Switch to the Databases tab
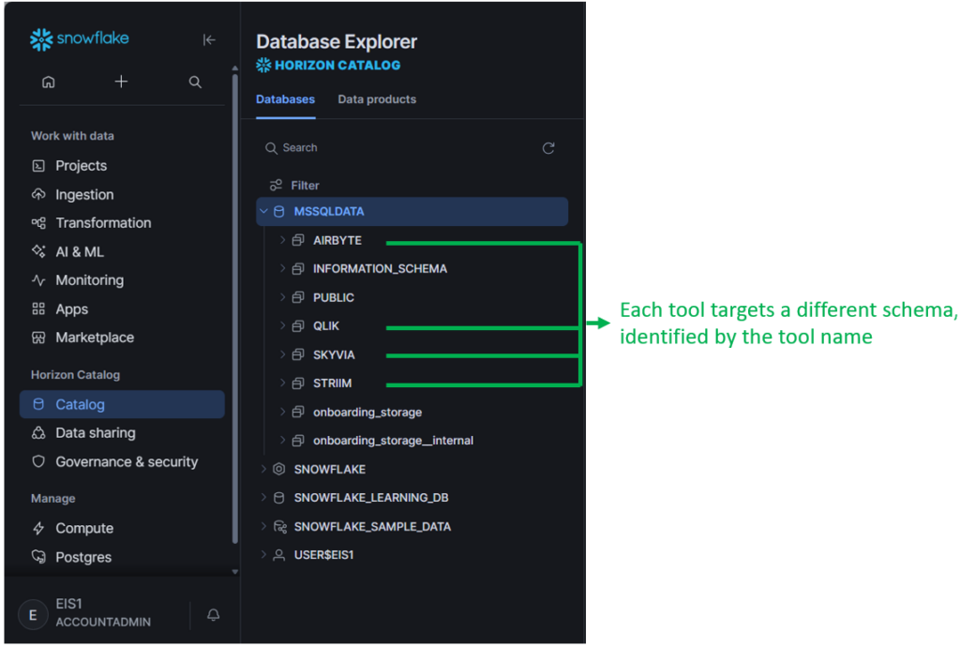 [285, 99]
